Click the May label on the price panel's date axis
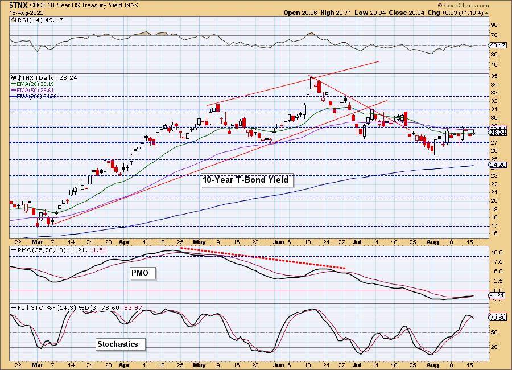Viewport: 512px width, 370px height. coord(199,242)
